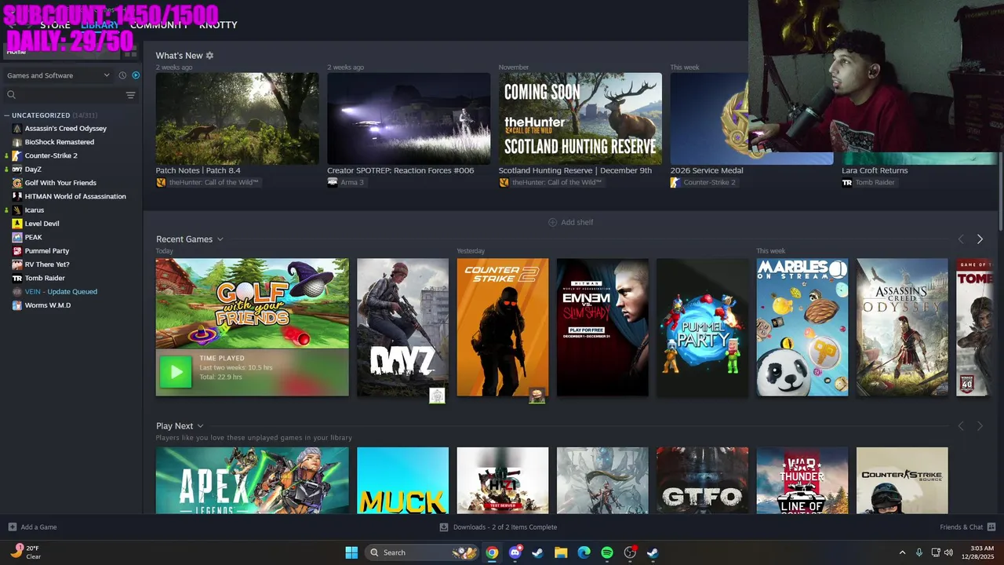Select Level Devil icon in library list
The width and height of the screenshot is (1004, 565).
tap(17, 224)
